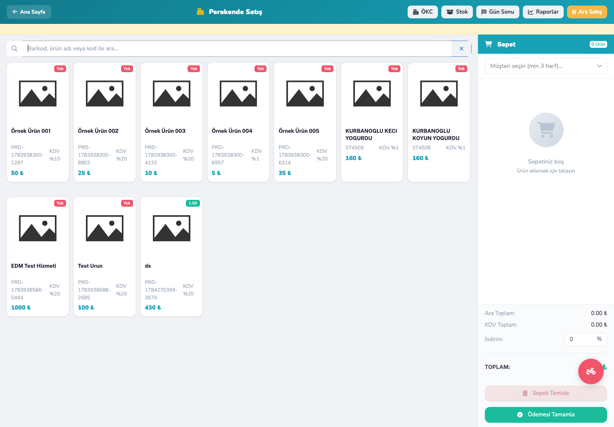
Task: Open the Stok inventory button
Action: click(x=457, y=12)
